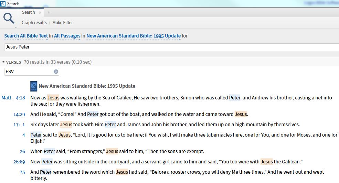This screenshot has height=183, width=339.
Task: Click the NASB resource cover icon
Action: [34, 86]
